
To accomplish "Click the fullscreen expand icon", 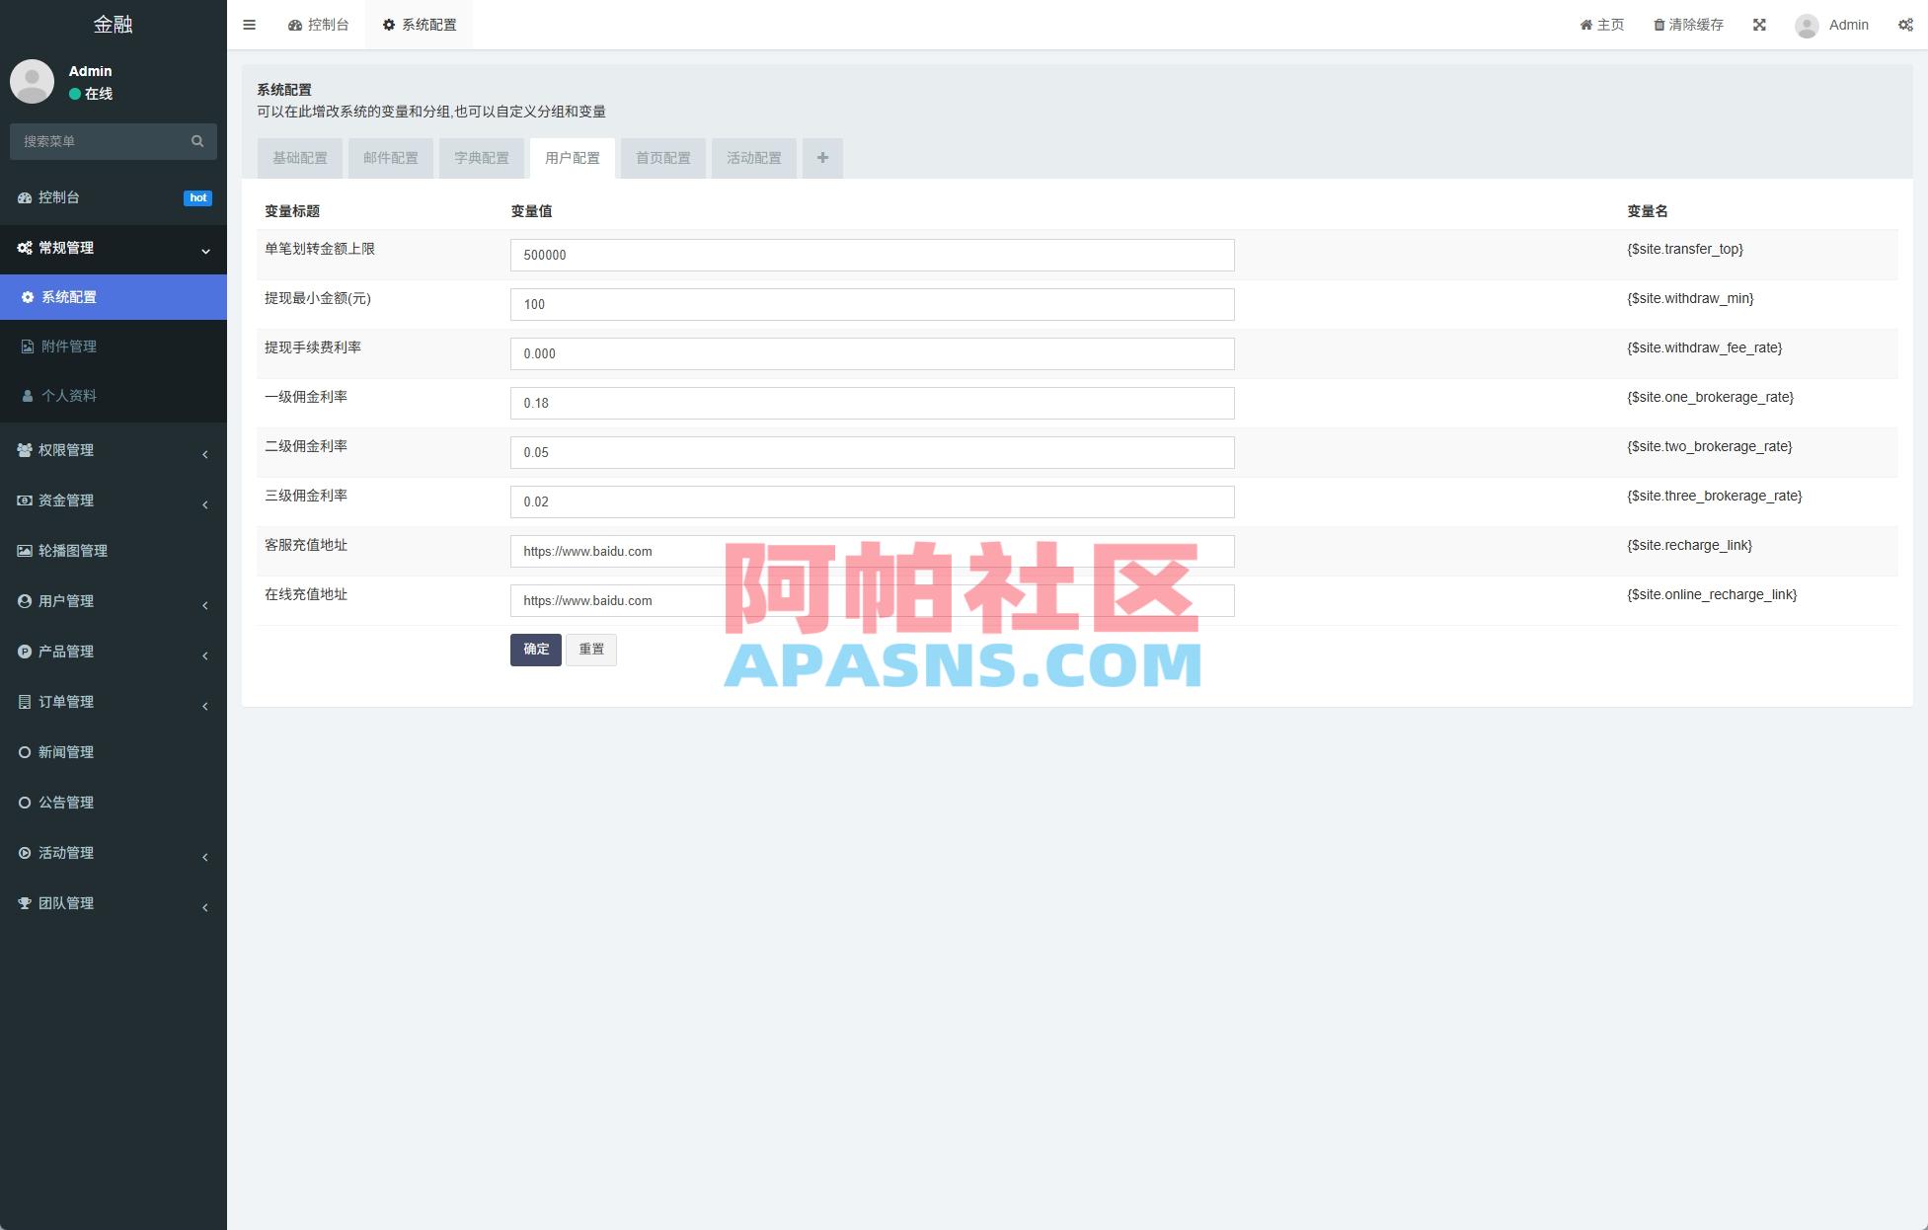I will click(x=1760, y=24).
